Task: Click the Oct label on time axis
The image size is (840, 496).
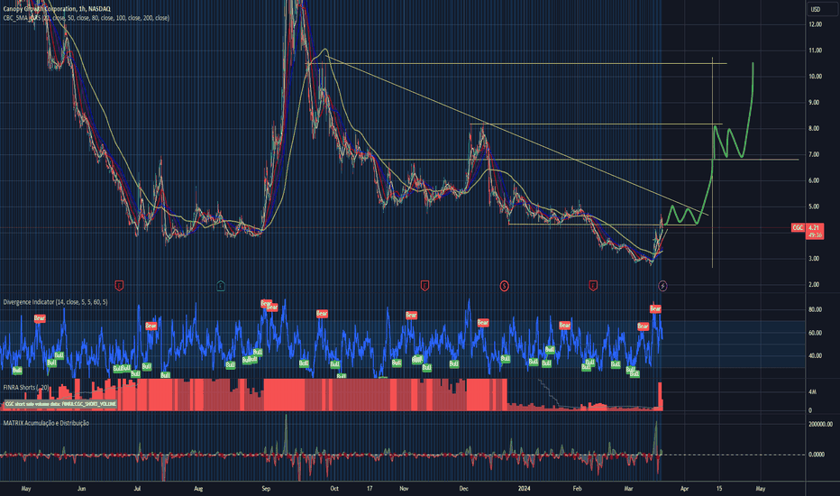Action: click(x=334, y=489)
